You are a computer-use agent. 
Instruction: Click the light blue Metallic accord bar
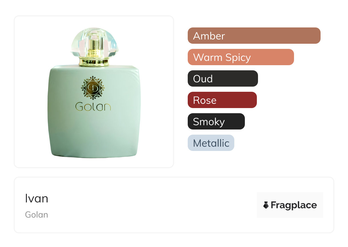tap(211, 143)
